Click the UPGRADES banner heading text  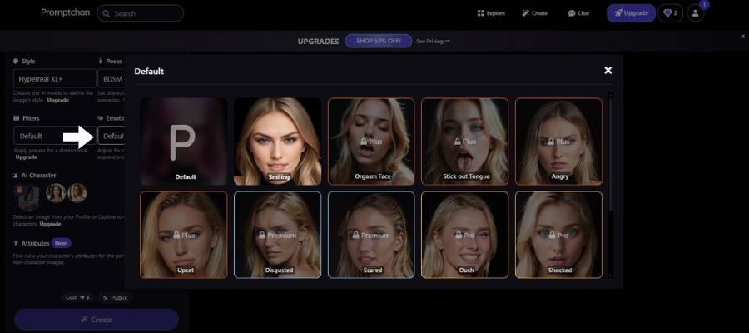pos(318,42)
